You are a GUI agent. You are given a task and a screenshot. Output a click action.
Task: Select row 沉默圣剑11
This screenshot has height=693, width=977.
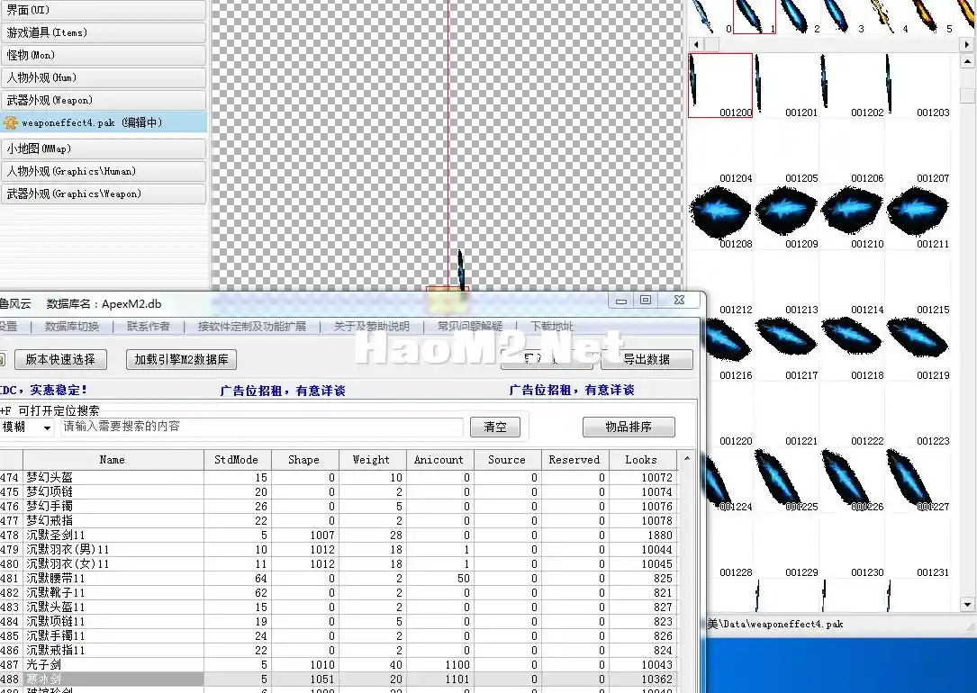tap(338, 535)
